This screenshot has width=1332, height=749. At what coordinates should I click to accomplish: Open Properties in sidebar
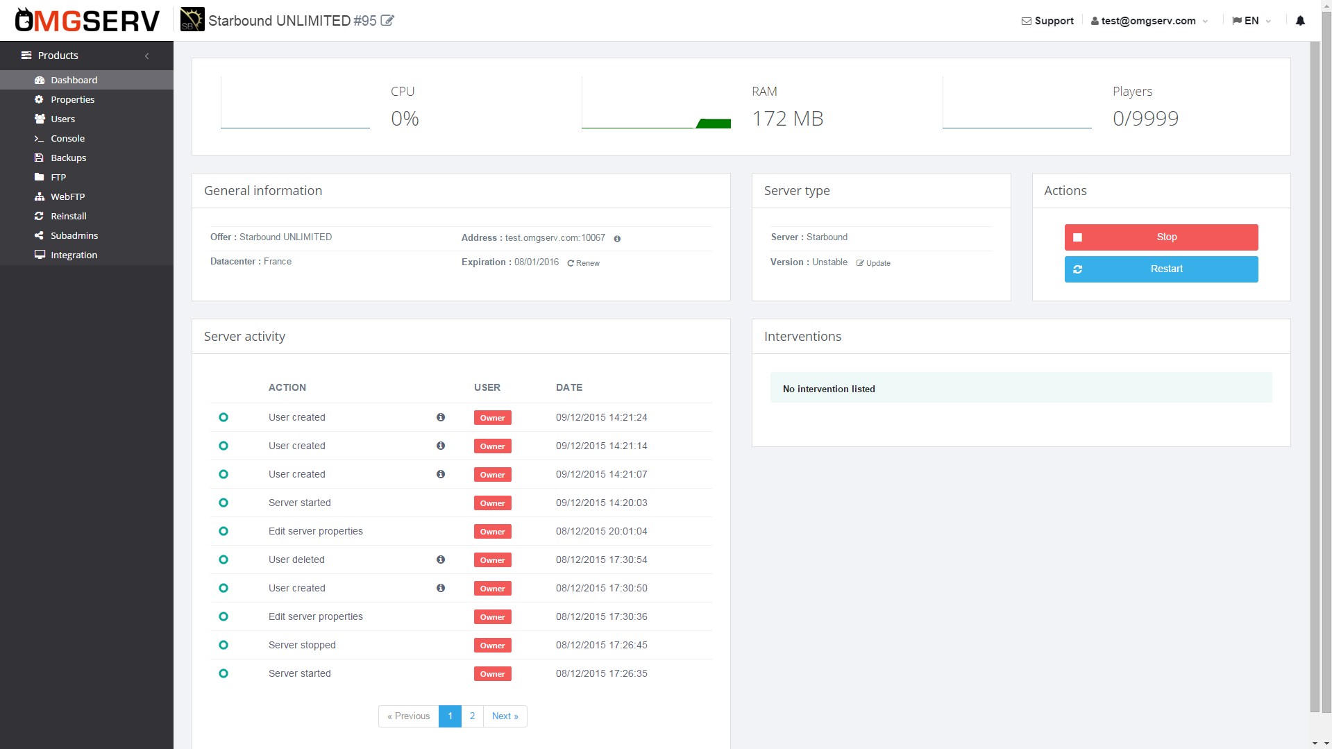[x=87, y=99]
